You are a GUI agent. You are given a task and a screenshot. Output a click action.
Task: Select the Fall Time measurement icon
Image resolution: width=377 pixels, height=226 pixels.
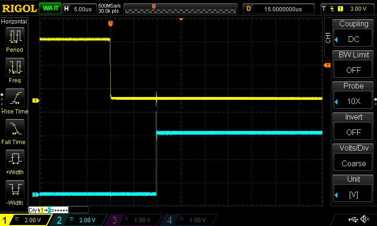tap(15, 129)
